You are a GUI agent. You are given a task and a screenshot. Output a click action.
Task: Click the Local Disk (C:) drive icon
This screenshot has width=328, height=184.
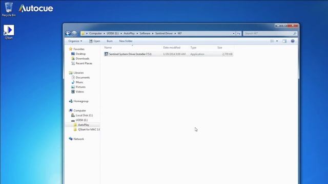pos(73,116)
